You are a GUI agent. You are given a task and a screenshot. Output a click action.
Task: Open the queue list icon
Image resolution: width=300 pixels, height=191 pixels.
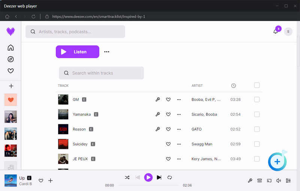pyautogui.click(x=259, y=181)
